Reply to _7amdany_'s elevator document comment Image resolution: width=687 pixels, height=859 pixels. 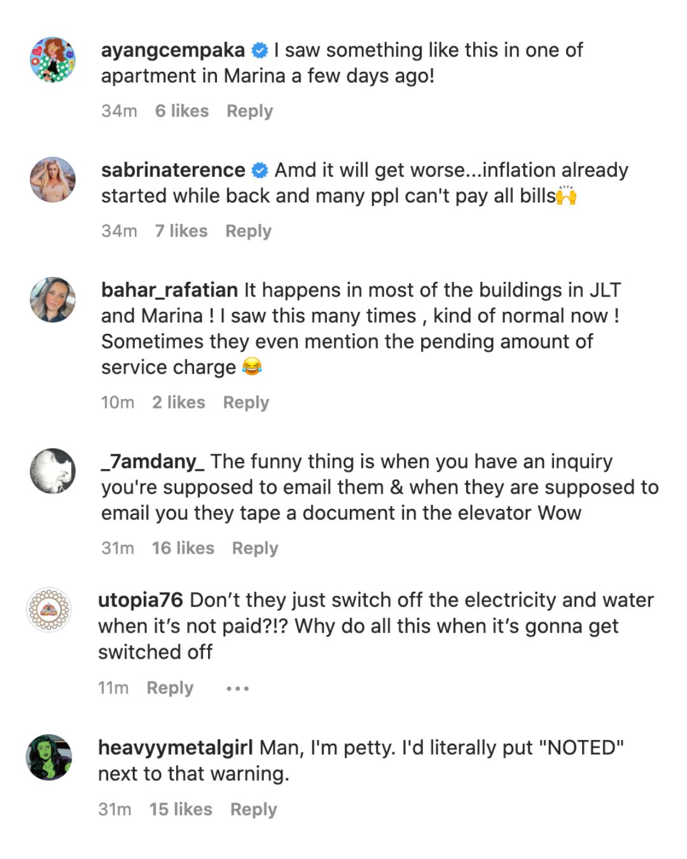[x=255, y=548]
